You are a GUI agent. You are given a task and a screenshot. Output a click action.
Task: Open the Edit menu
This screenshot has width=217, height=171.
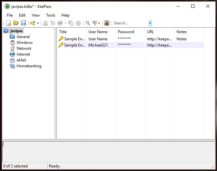tap(22, 15)
